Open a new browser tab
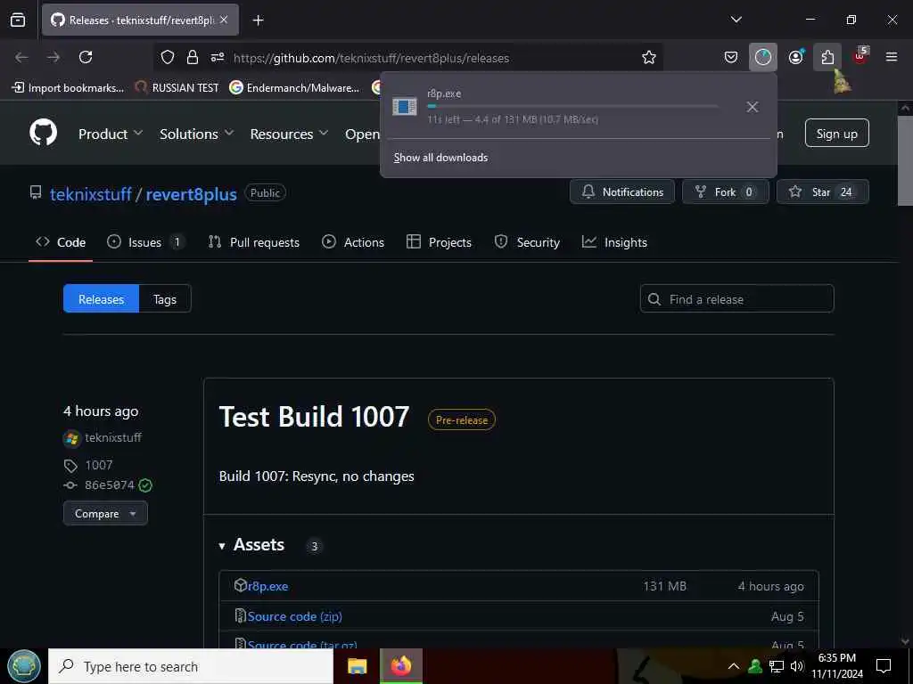 (x=258, y=20)
